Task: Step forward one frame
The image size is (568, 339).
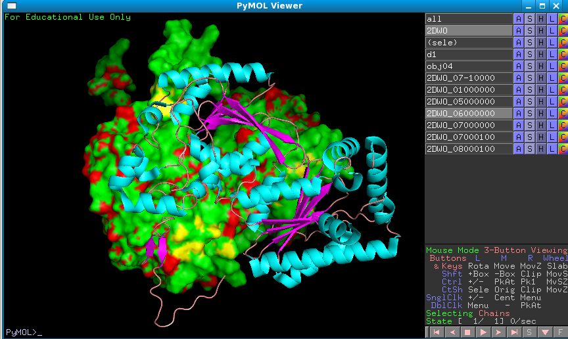Action: 498,332
